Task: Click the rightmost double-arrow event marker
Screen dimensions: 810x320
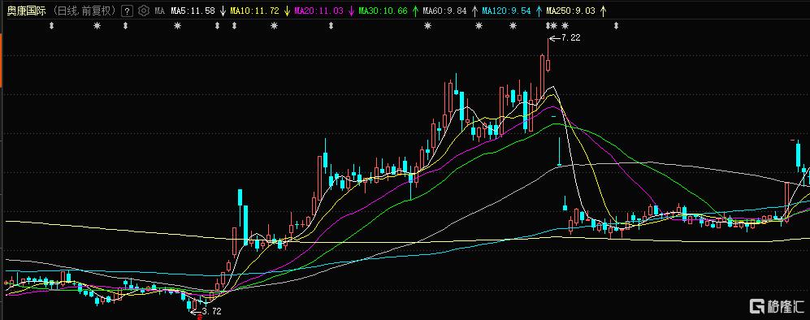Action: point(616,26)
